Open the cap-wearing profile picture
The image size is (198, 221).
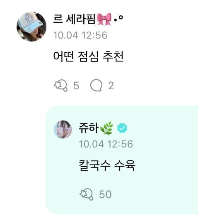pyautogui.click(x=31, y=27)
